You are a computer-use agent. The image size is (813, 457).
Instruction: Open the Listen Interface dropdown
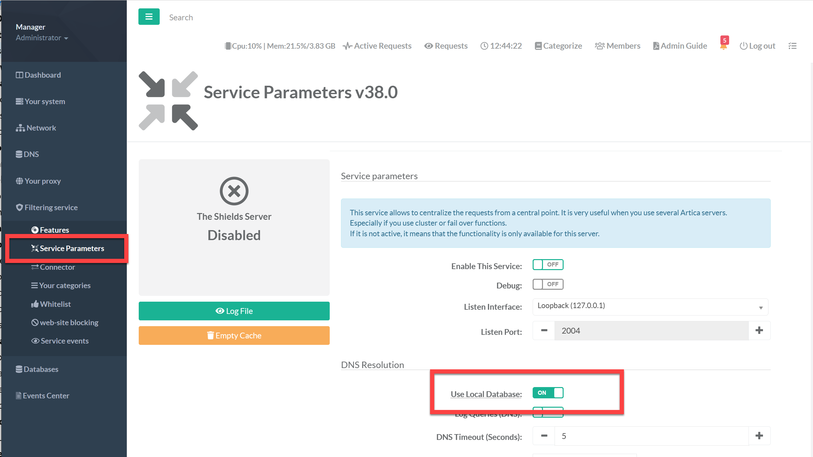coord(650,306)
